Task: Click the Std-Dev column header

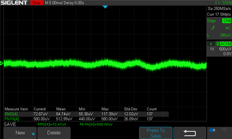Action: click(x=131, y=109)
